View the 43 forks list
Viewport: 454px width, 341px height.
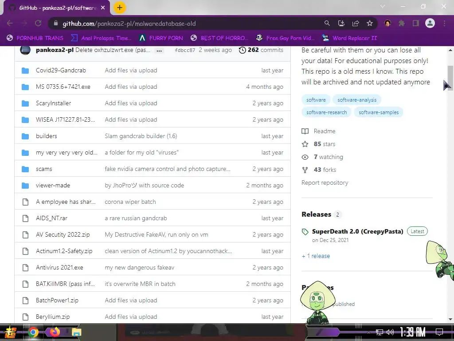(319, 170)
